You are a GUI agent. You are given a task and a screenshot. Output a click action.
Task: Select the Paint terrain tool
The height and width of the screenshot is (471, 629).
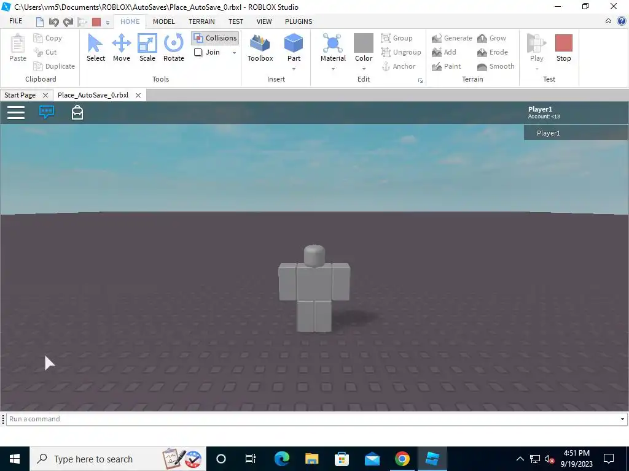click(x=446, y=66)
